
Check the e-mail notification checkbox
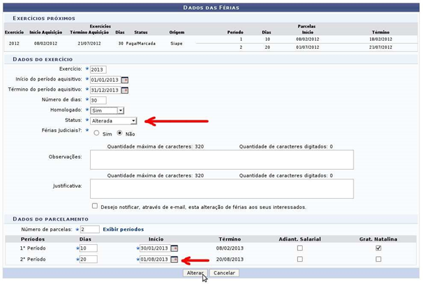coord(95,206)
